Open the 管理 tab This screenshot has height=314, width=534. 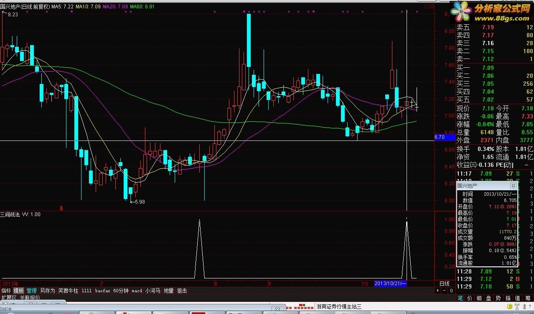32,291
